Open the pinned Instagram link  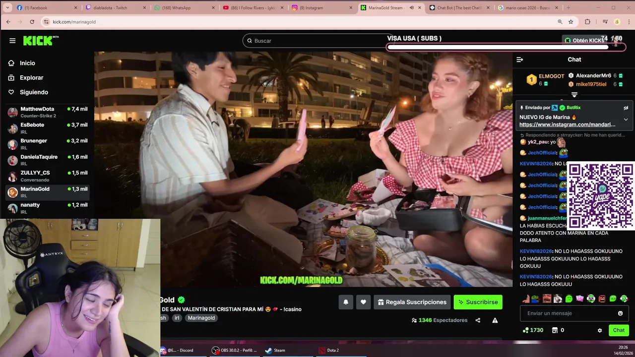pos(567,124)
